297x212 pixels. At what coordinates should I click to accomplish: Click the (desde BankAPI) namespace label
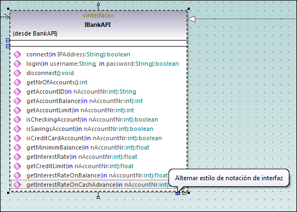click(35, 33)
